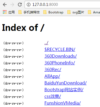Viewport: 100px width, 107px height.
Task: Click the svg图片 bookmark folder icon
Action: (69, 12)
